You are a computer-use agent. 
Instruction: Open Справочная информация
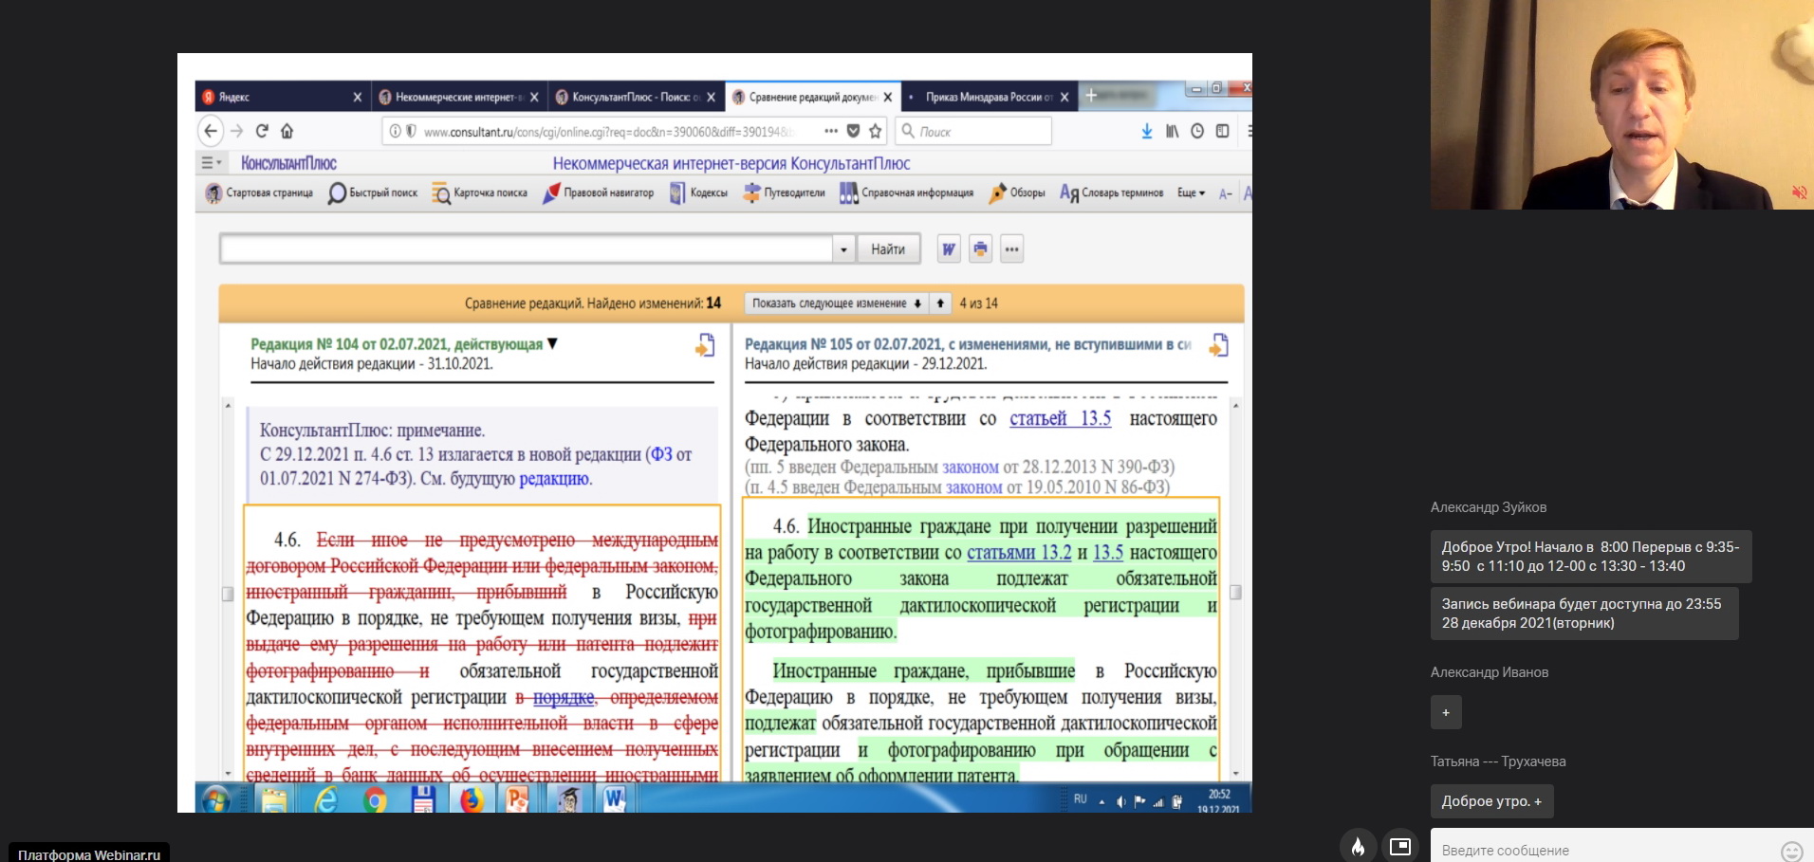pyautogui.click(x=907, y=193)
